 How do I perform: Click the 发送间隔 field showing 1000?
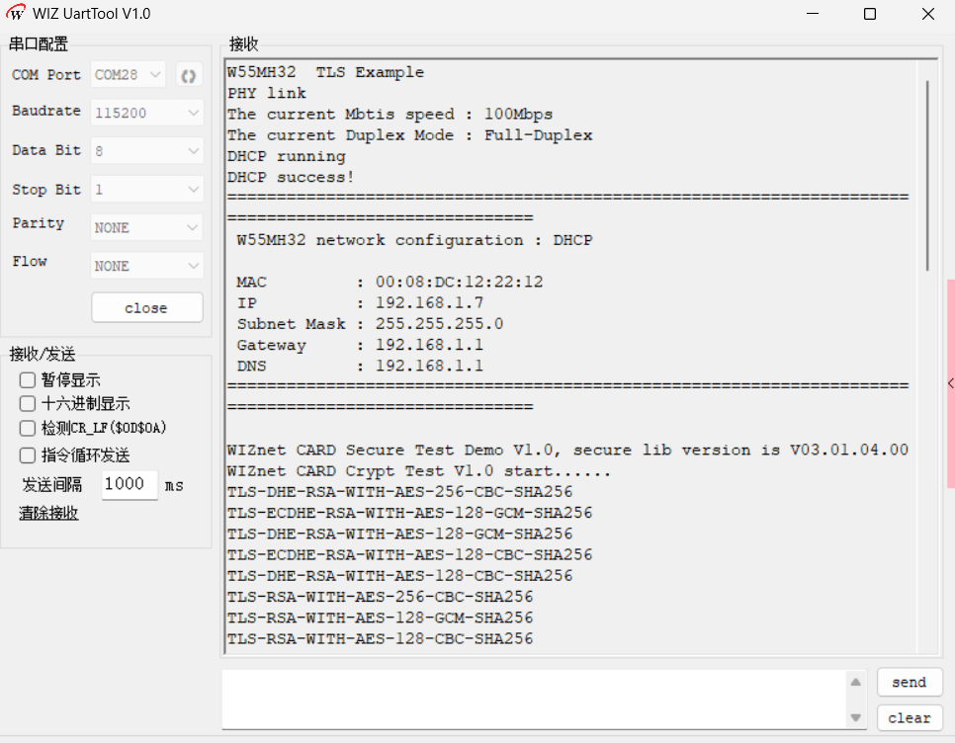[130, 485]
